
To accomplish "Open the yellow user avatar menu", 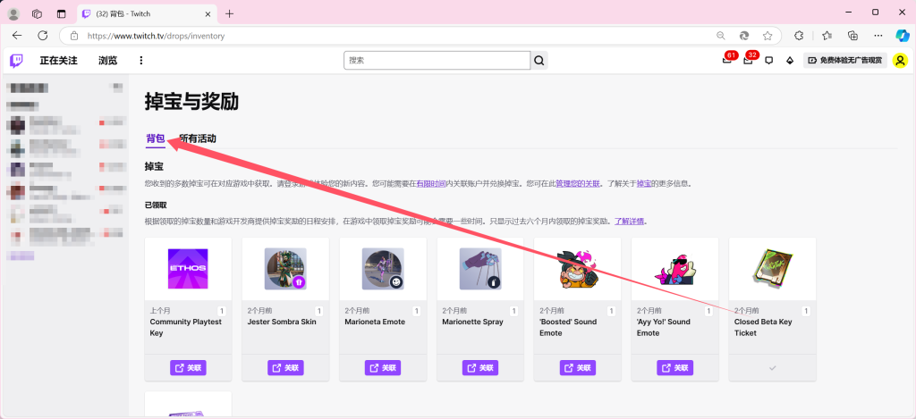I will (x=900, y=61).
